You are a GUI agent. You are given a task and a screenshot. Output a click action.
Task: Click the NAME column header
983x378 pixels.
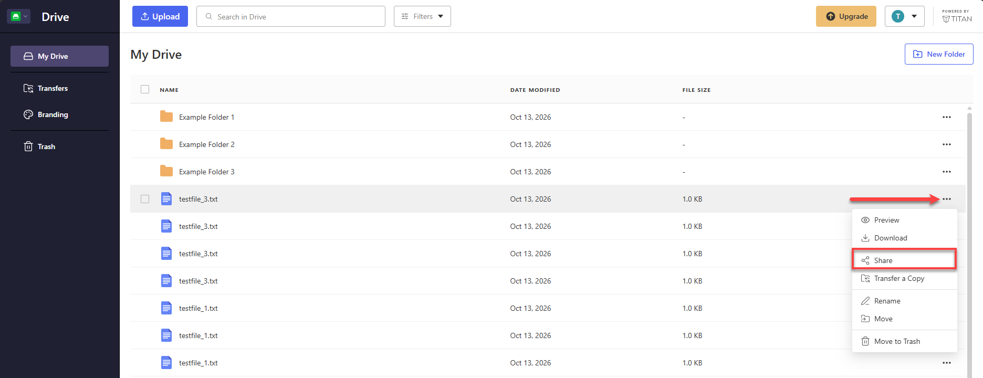169,90
